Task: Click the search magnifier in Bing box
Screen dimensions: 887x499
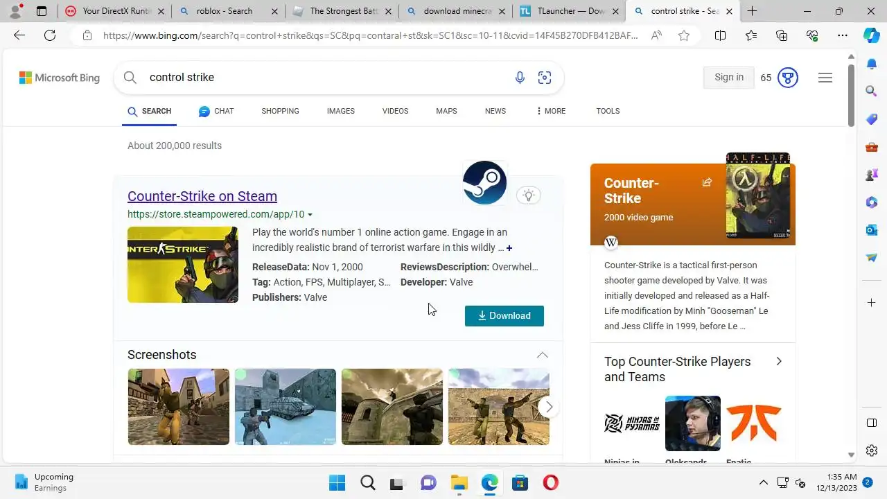Action: coord(130,78)
